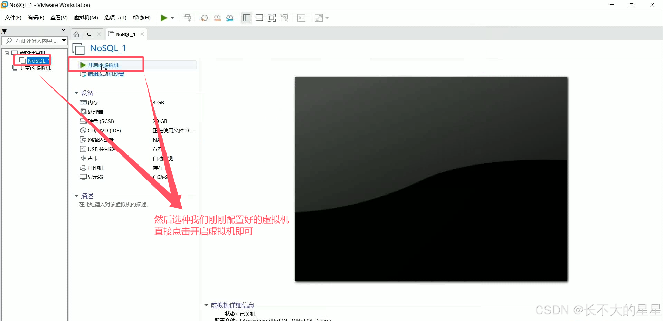This screenshot has height=321, width=663.
Task: Toggle the thumbnail bar view icon
Action: [259, 18]
